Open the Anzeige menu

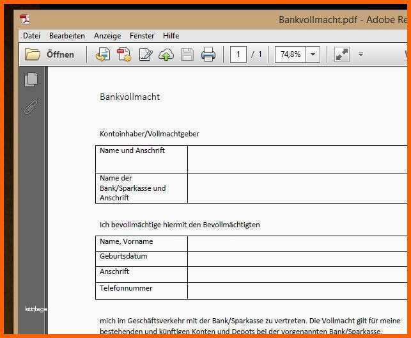pyautogui.click(x=107, y=36)
